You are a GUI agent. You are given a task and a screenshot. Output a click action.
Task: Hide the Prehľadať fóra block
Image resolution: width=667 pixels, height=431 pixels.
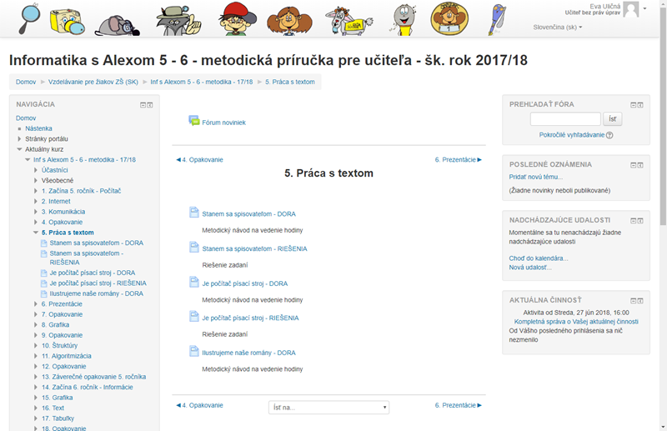633,105
